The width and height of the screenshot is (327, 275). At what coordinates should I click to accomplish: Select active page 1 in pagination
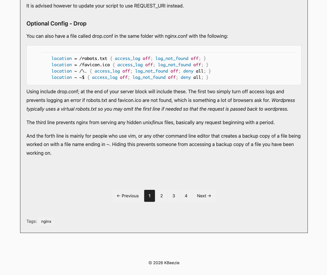[x=150, y=196]
